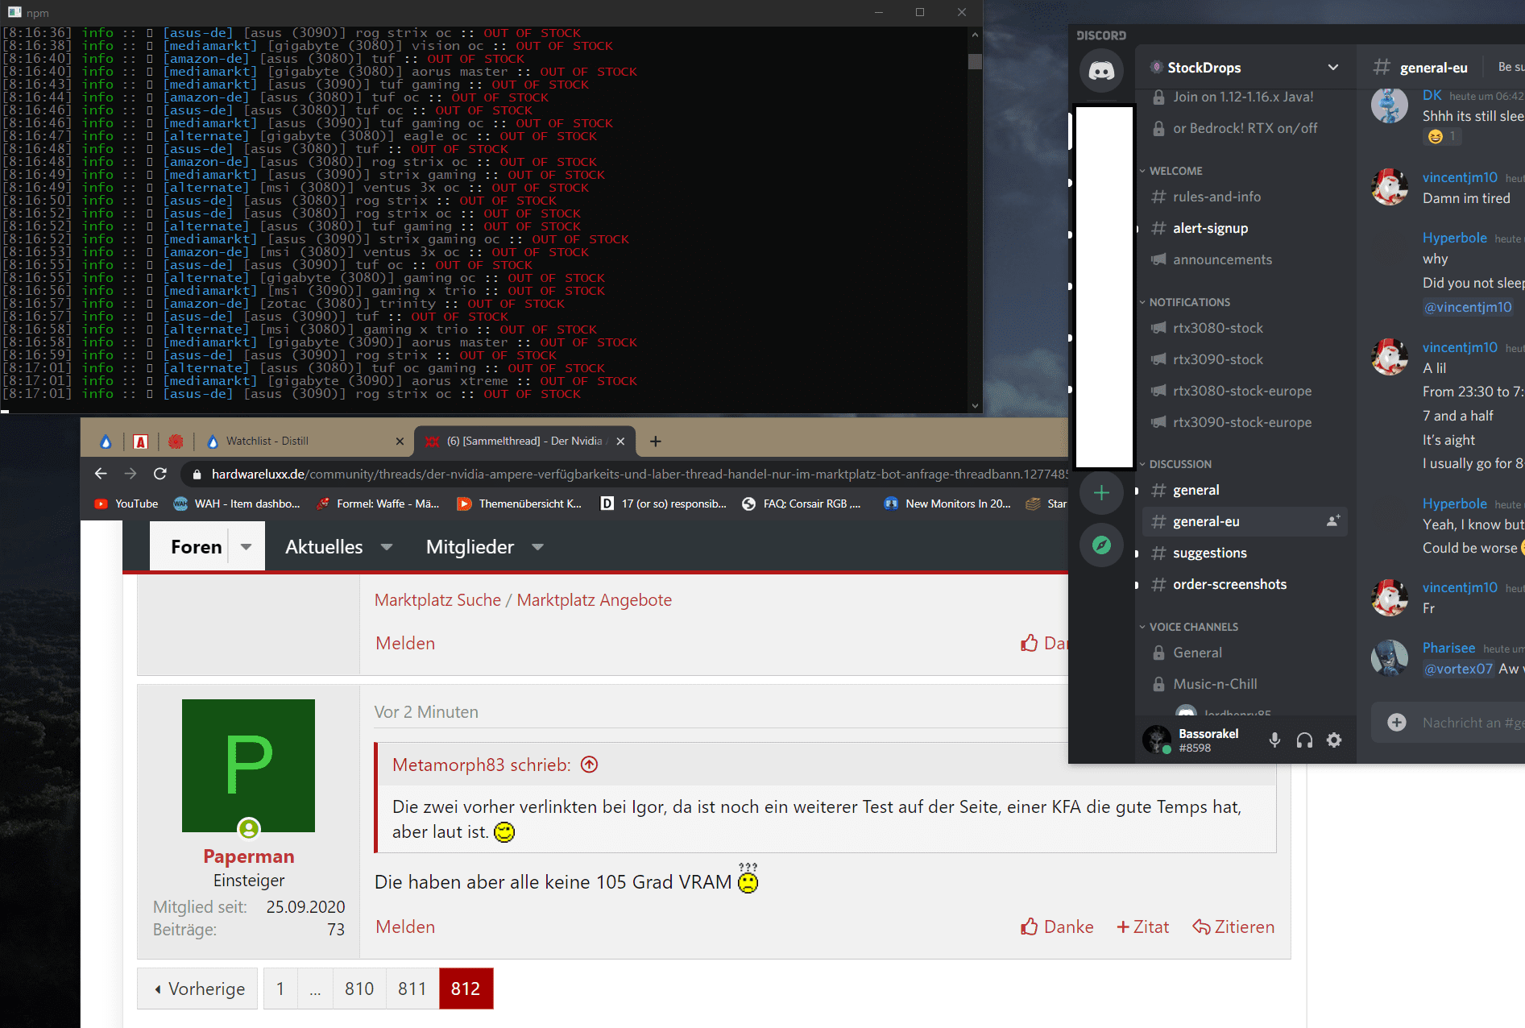This screenshot has height=1028, width=1525.
Task: Select the pinned red gear-shaped tab
Action: tap(176, 441)
